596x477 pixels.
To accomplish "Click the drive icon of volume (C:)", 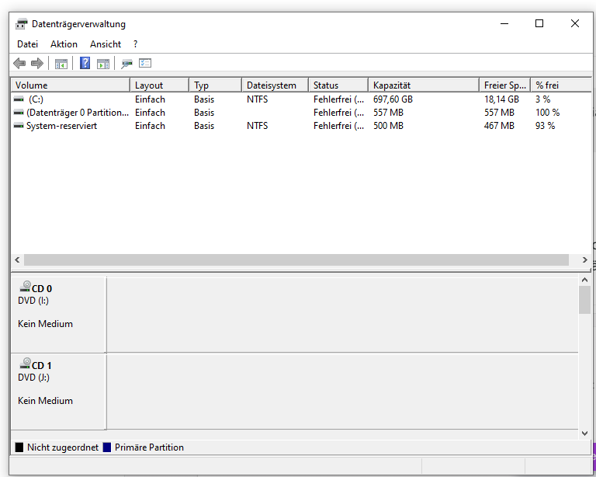I will (19, 99).
